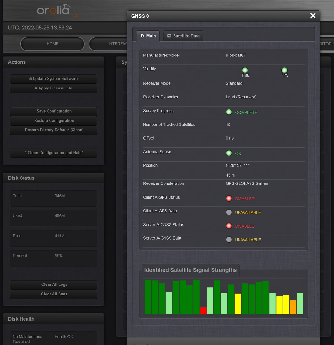Click Clean Configuration and Halt button
The height and width of the screenshot is (345, 334).
[x=53, y=153]
